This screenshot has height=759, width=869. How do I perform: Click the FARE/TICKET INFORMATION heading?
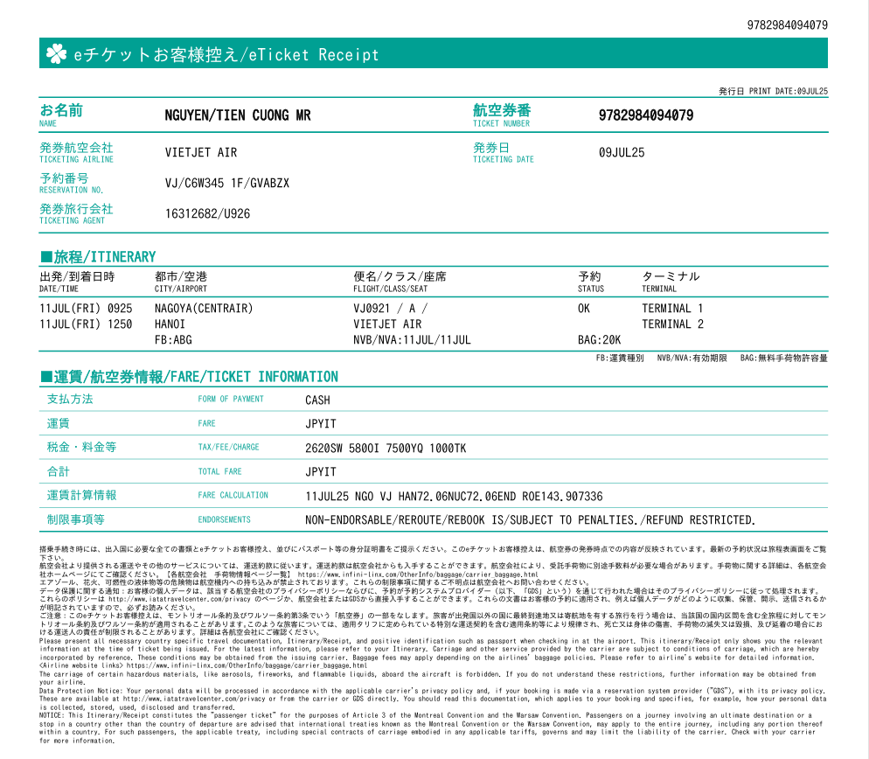(x=189, y=377)
